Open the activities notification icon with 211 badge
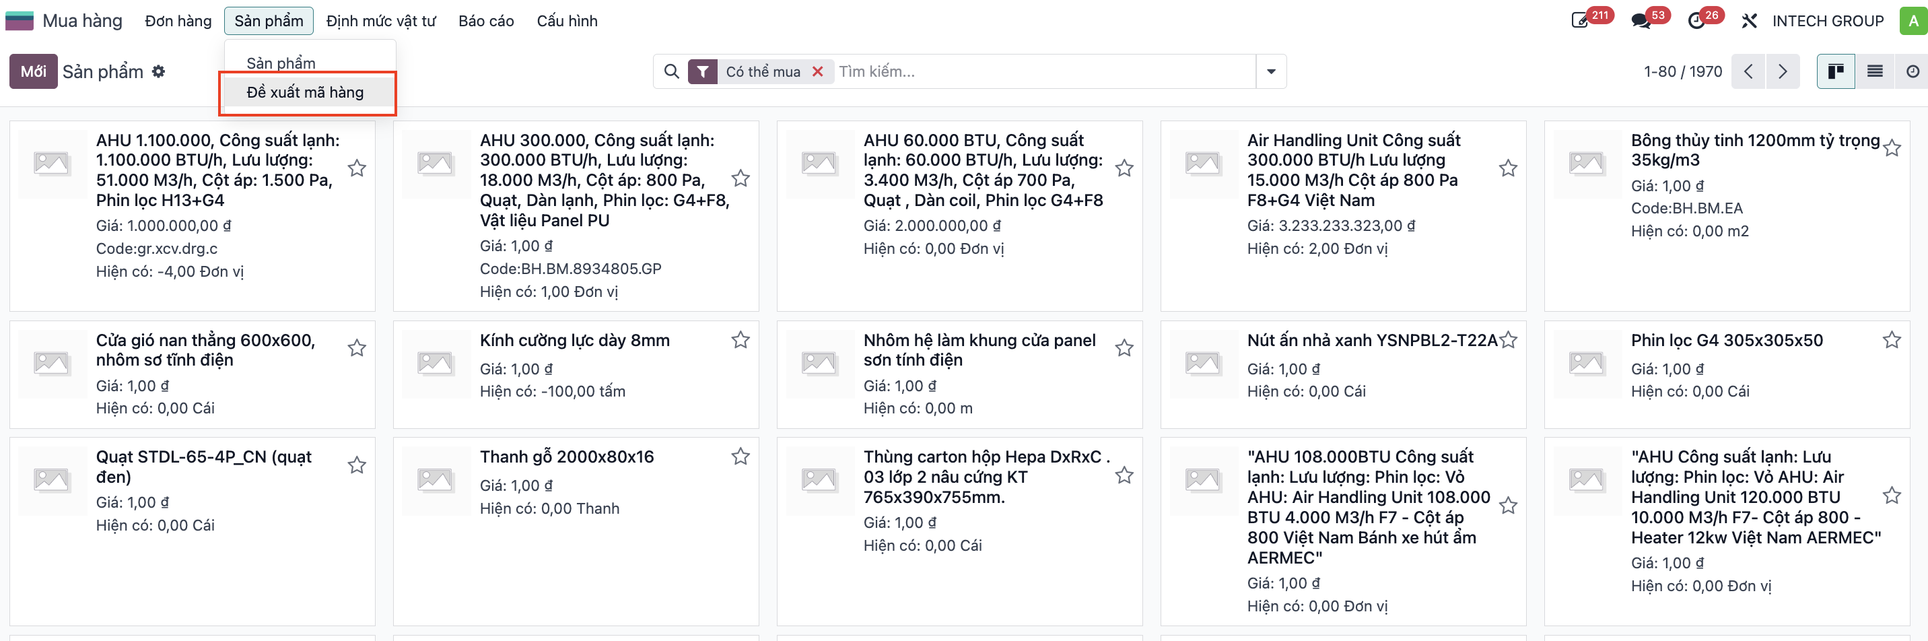 pos(1580,20)
